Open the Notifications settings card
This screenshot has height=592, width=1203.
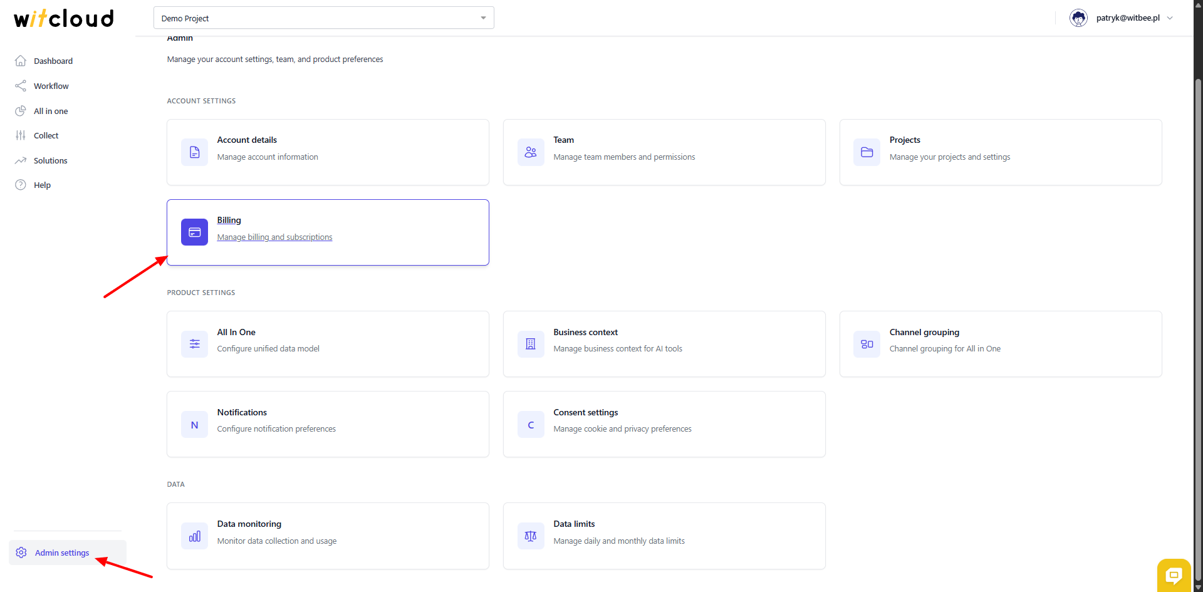pos(327,424)
